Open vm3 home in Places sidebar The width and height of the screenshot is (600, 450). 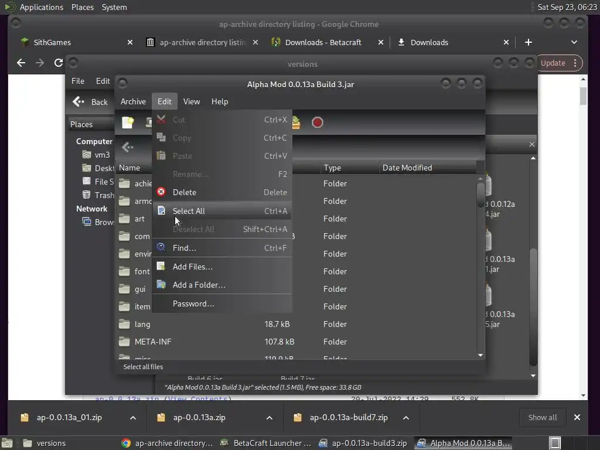[x=96, y=155]
